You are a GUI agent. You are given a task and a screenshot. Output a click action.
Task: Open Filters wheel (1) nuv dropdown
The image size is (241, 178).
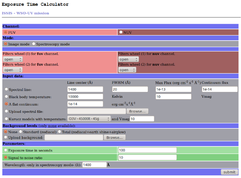128,59
